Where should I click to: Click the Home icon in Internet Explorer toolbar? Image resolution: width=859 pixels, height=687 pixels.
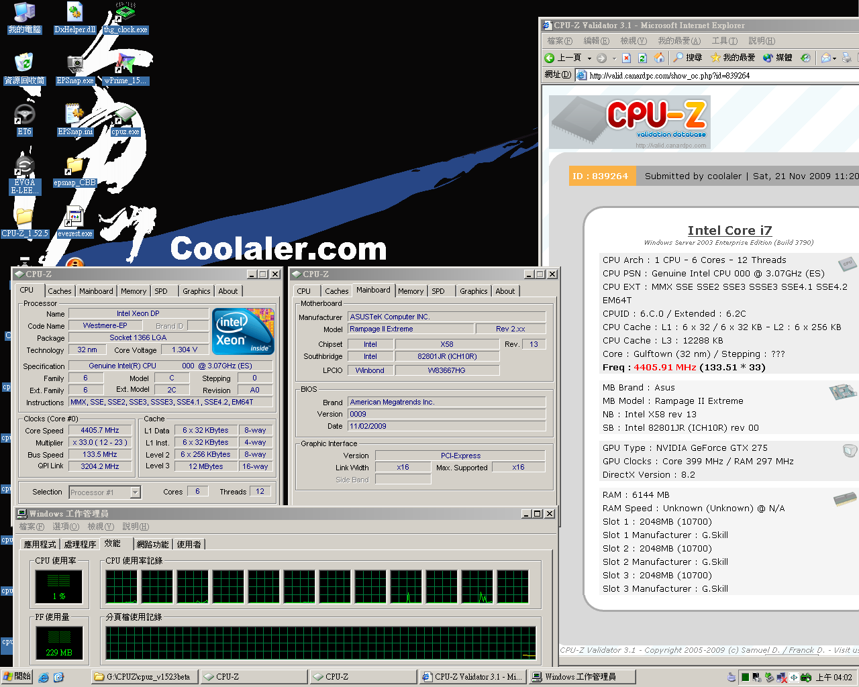[x=659, y=58]
